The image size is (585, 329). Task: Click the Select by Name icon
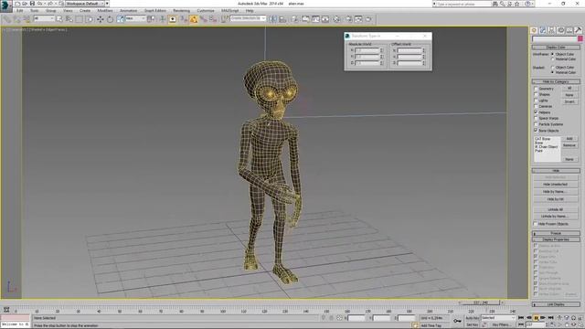click(x=69, y=19)
